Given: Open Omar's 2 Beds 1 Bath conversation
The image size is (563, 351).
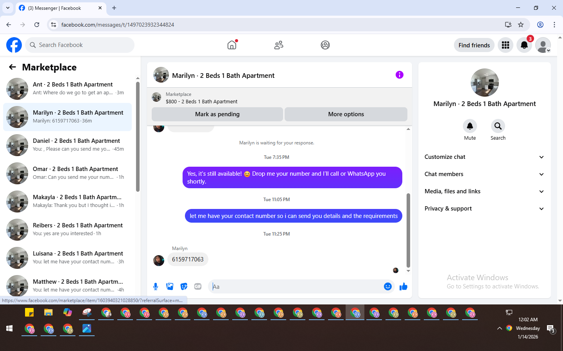Looking at the screenshot, I should point(67,173).
